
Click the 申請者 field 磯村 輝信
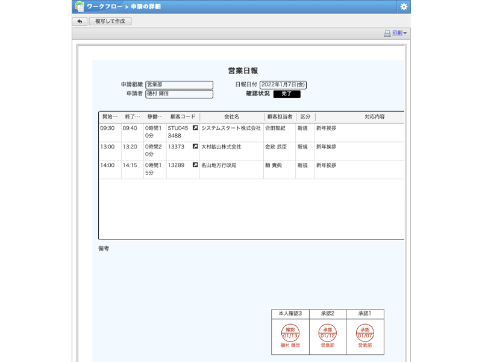tap(179, 94)
